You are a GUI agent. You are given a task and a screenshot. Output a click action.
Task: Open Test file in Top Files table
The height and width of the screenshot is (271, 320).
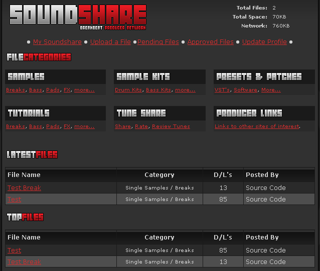(15, 250)
